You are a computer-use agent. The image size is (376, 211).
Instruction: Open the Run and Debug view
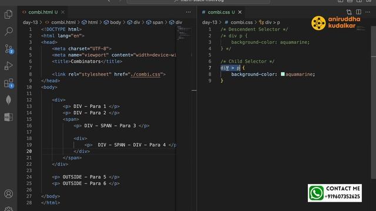pos(9,66)
